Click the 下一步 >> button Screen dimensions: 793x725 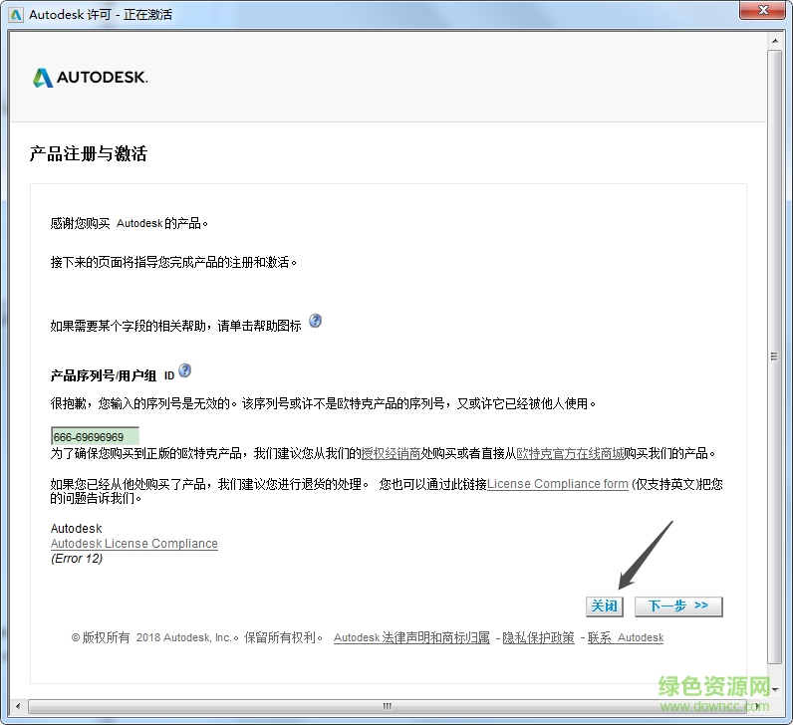pyautogui.click(x=677, y=605)
